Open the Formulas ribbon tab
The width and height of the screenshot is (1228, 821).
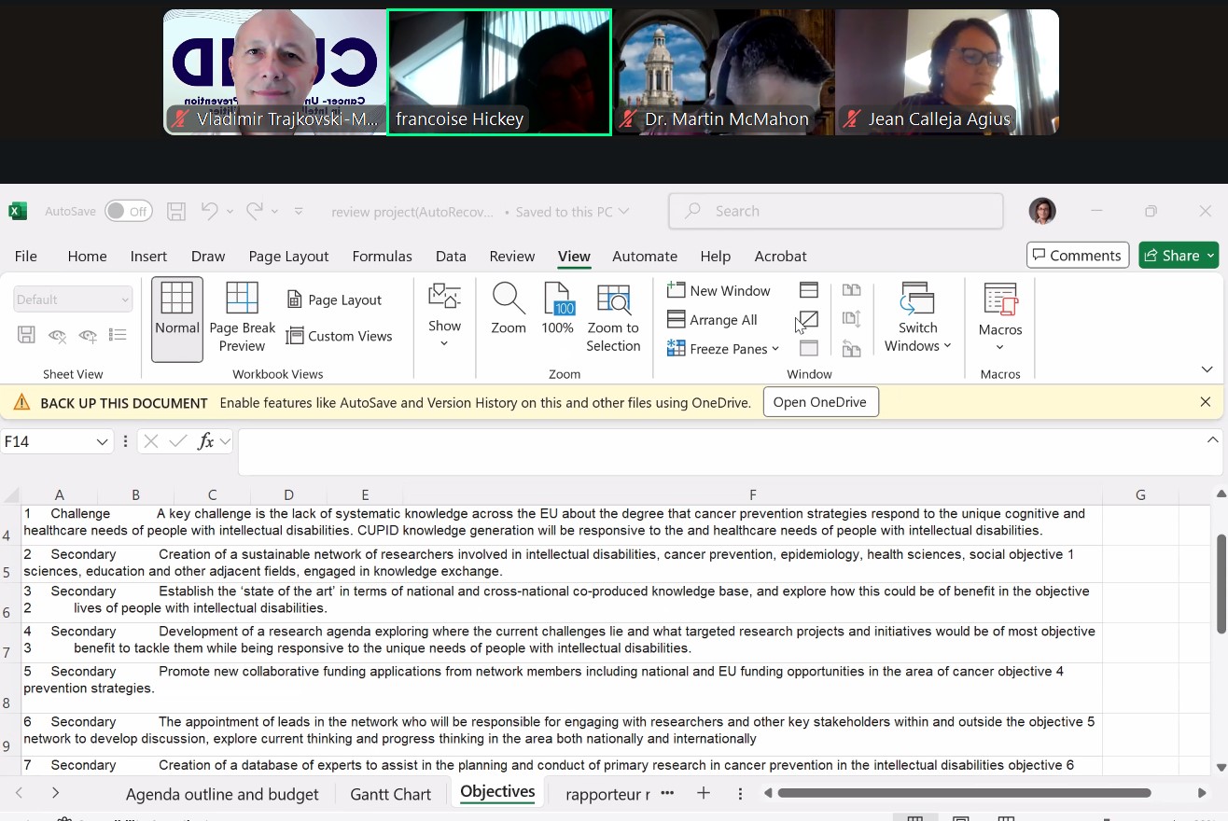click(382, 257)
